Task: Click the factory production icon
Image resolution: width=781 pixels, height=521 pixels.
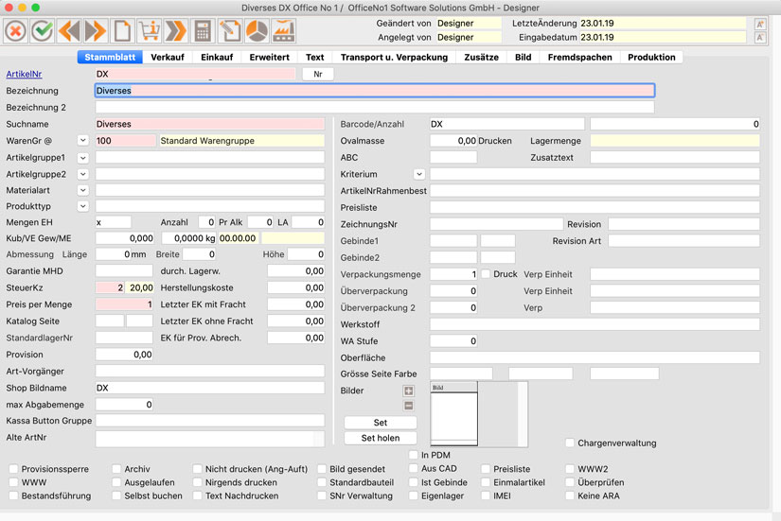Action: coord(284,31)
